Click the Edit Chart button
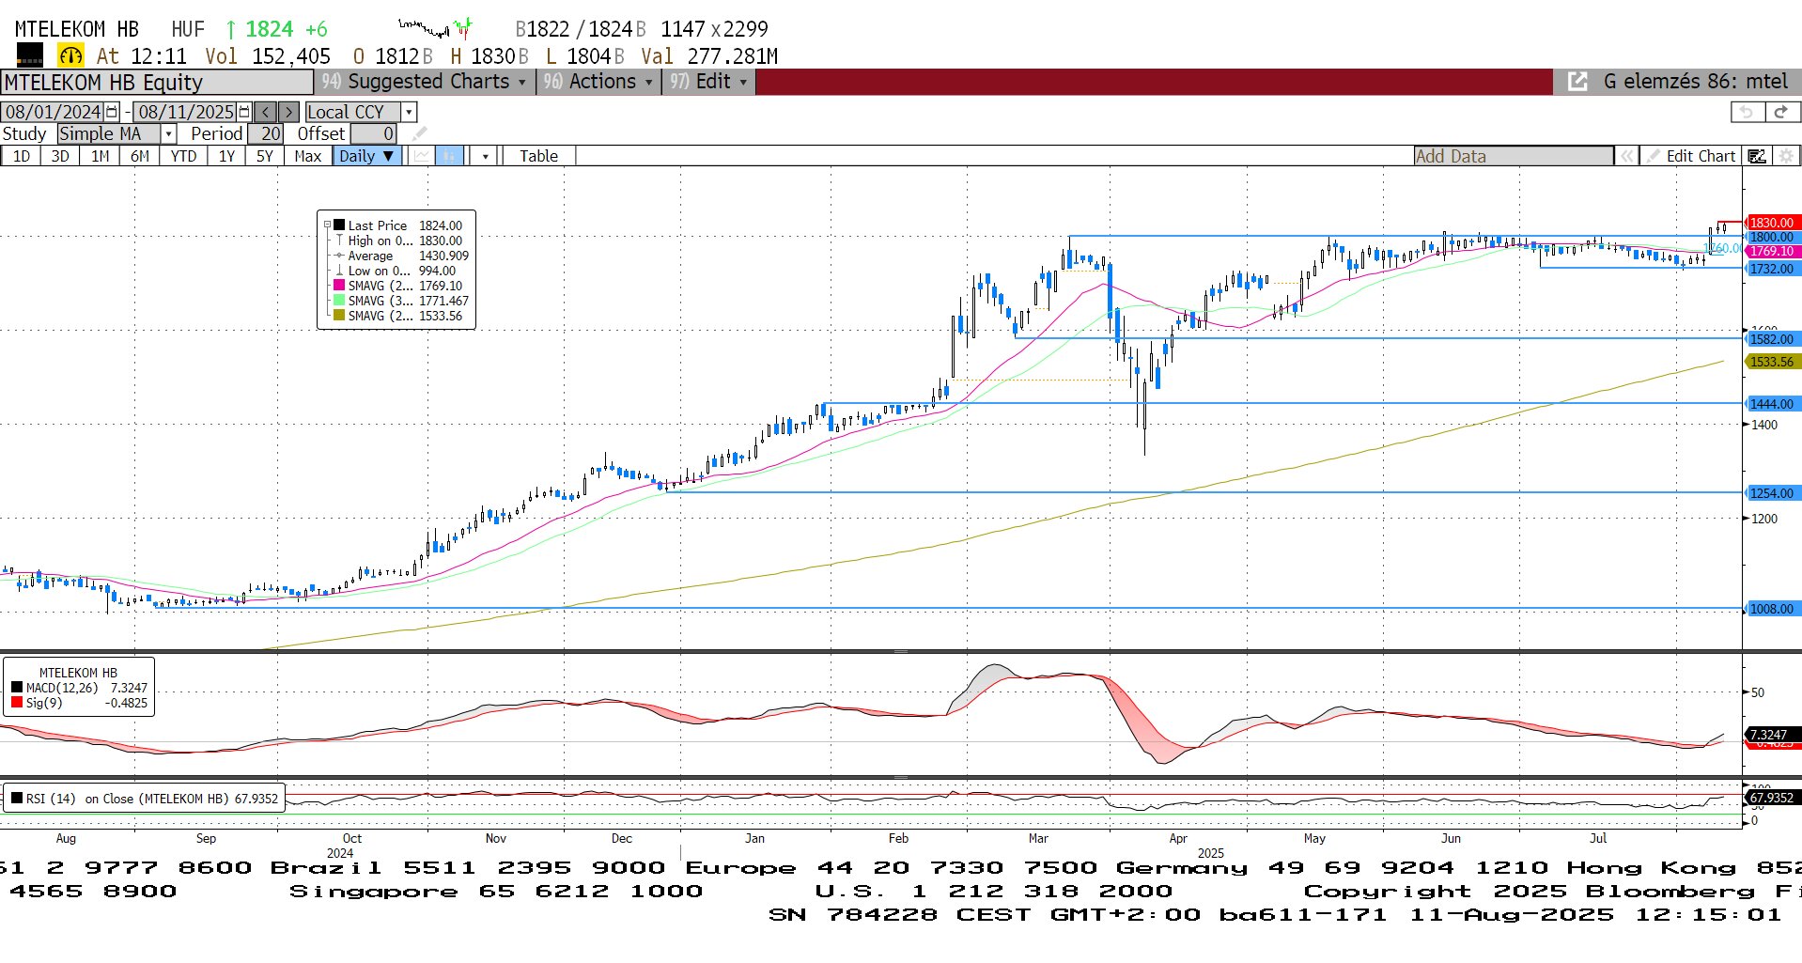This screenshot has width=1802, height=963. click(x=1691, y=156)
